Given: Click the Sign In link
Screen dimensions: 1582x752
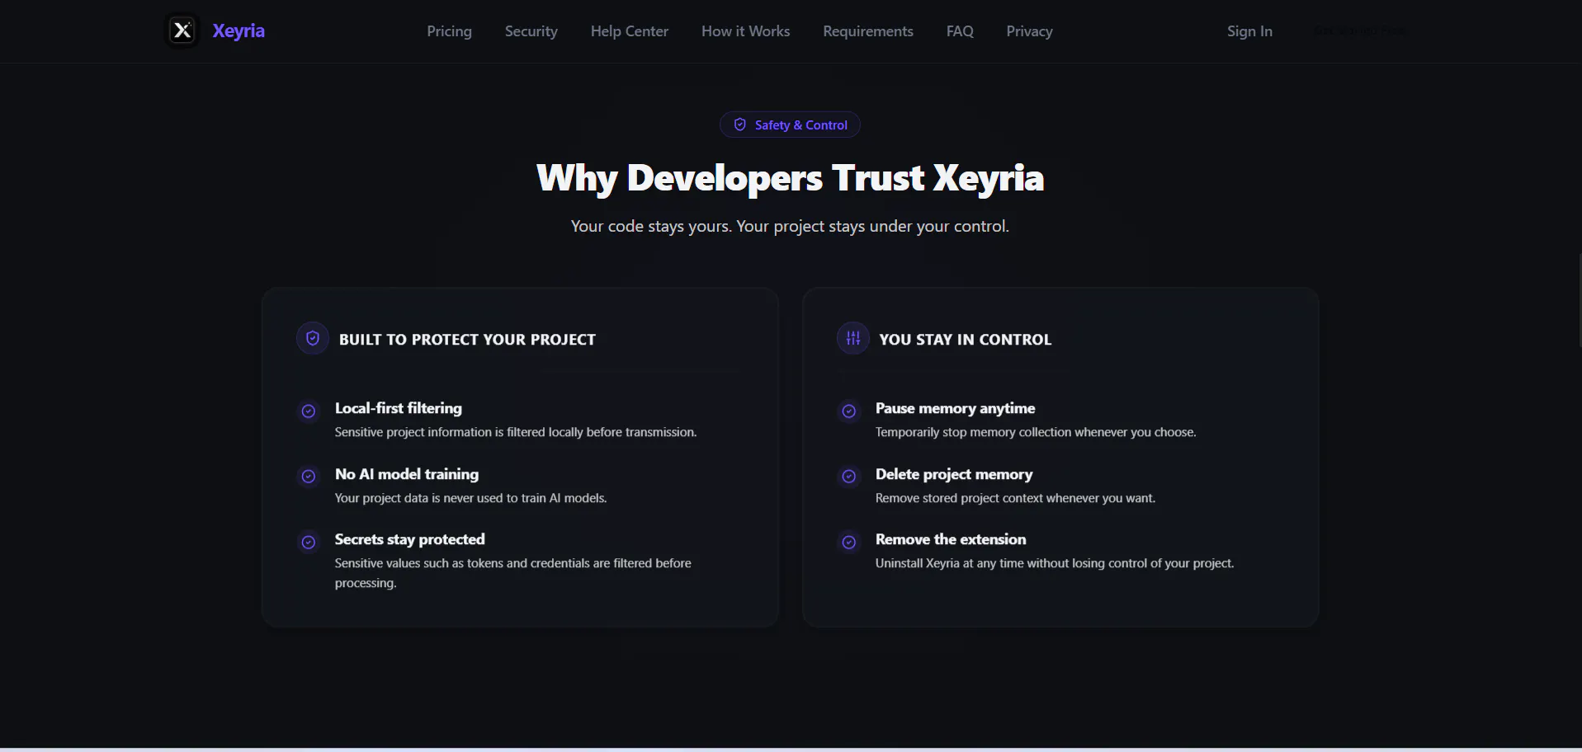Looking at the screenshot, I should (x=1249, y=31).
